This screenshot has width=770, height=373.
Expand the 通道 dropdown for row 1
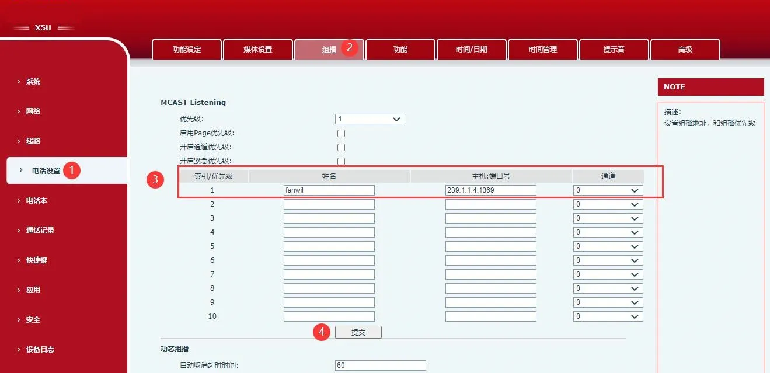coord(608,190)
